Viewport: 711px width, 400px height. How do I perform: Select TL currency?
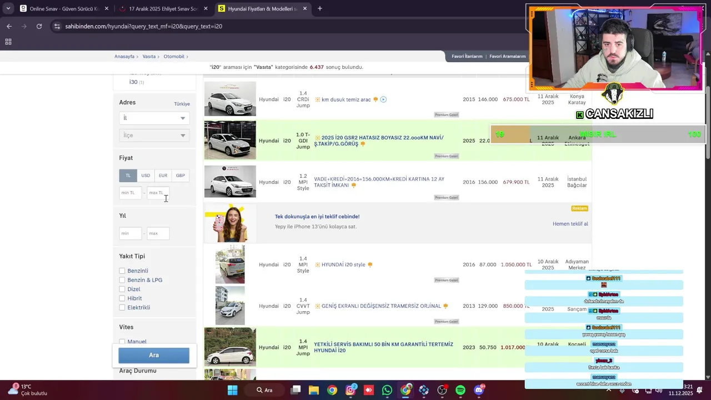(x=128, y=176)
